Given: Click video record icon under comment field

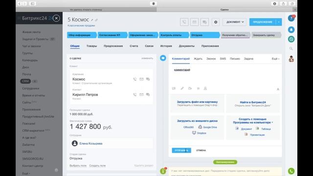Looking at the screenshot, I should (x=190, y=88).
